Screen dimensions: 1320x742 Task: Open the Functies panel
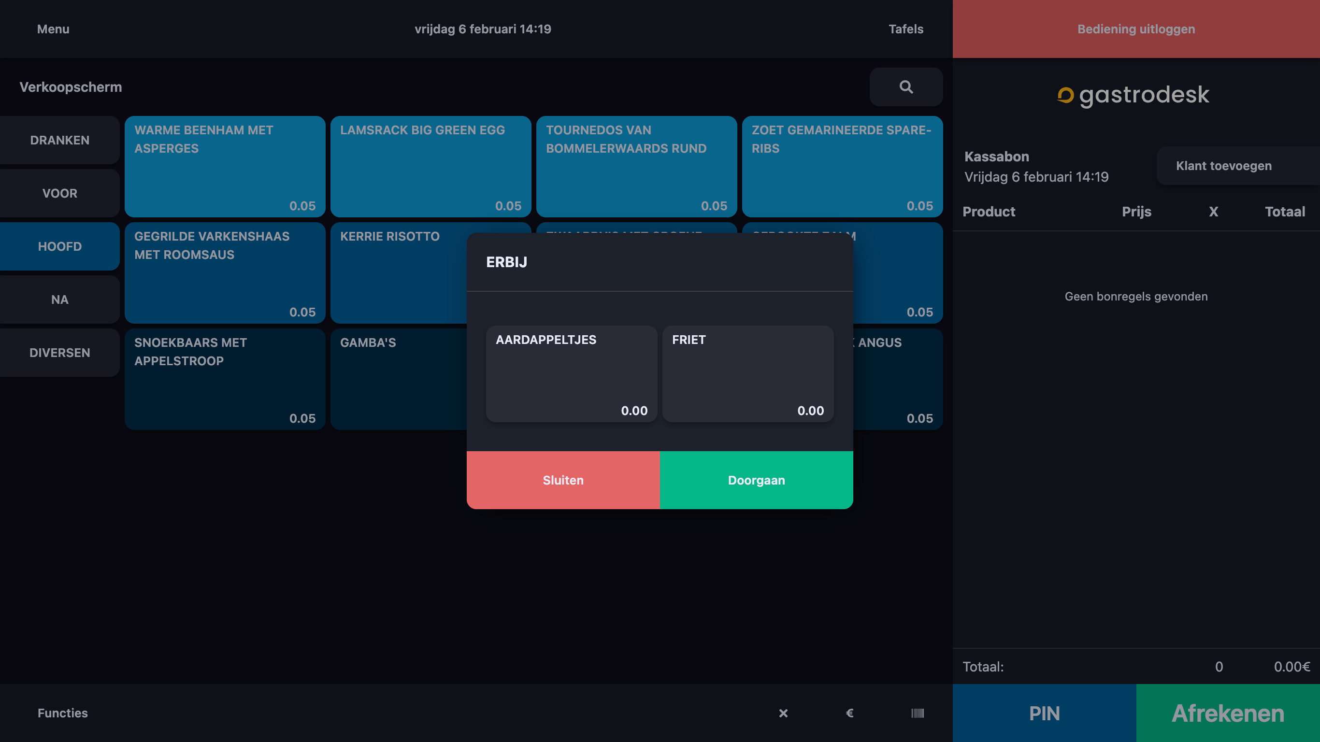pyautogui.click(x=62, y=713)
